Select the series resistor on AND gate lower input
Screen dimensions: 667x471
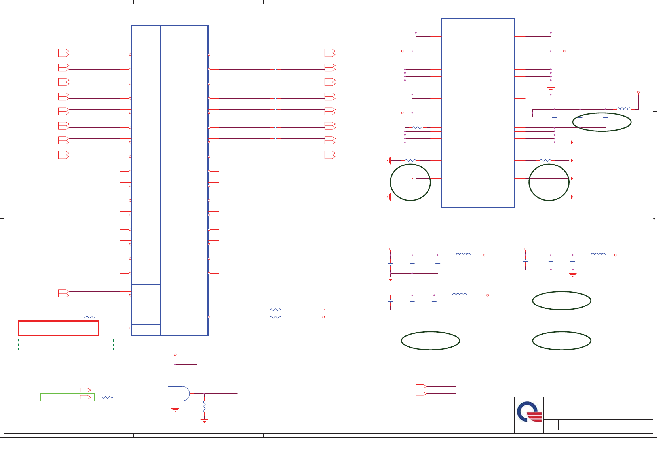[108, 397]
